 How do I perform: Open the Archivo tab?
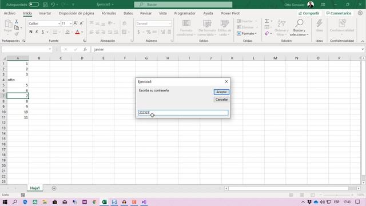click(x=10, y=13)
